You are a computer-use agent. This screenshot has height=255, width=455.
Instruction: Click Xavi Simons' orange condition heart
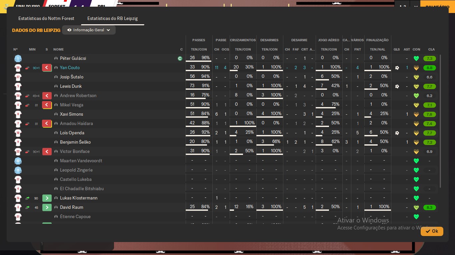(416, 114)
